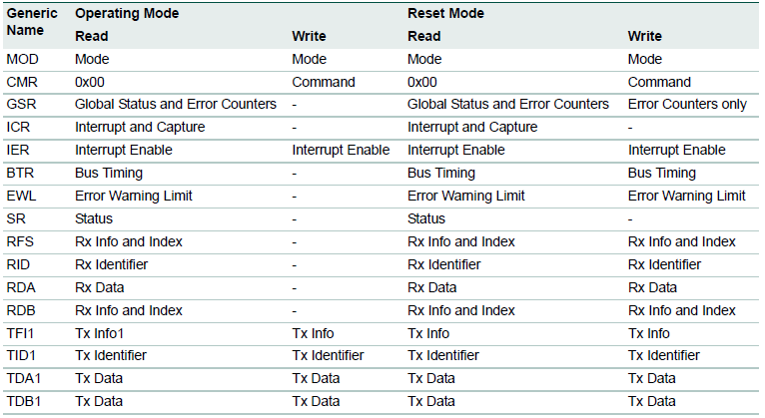Click the RDA register name

click(21, 287)
